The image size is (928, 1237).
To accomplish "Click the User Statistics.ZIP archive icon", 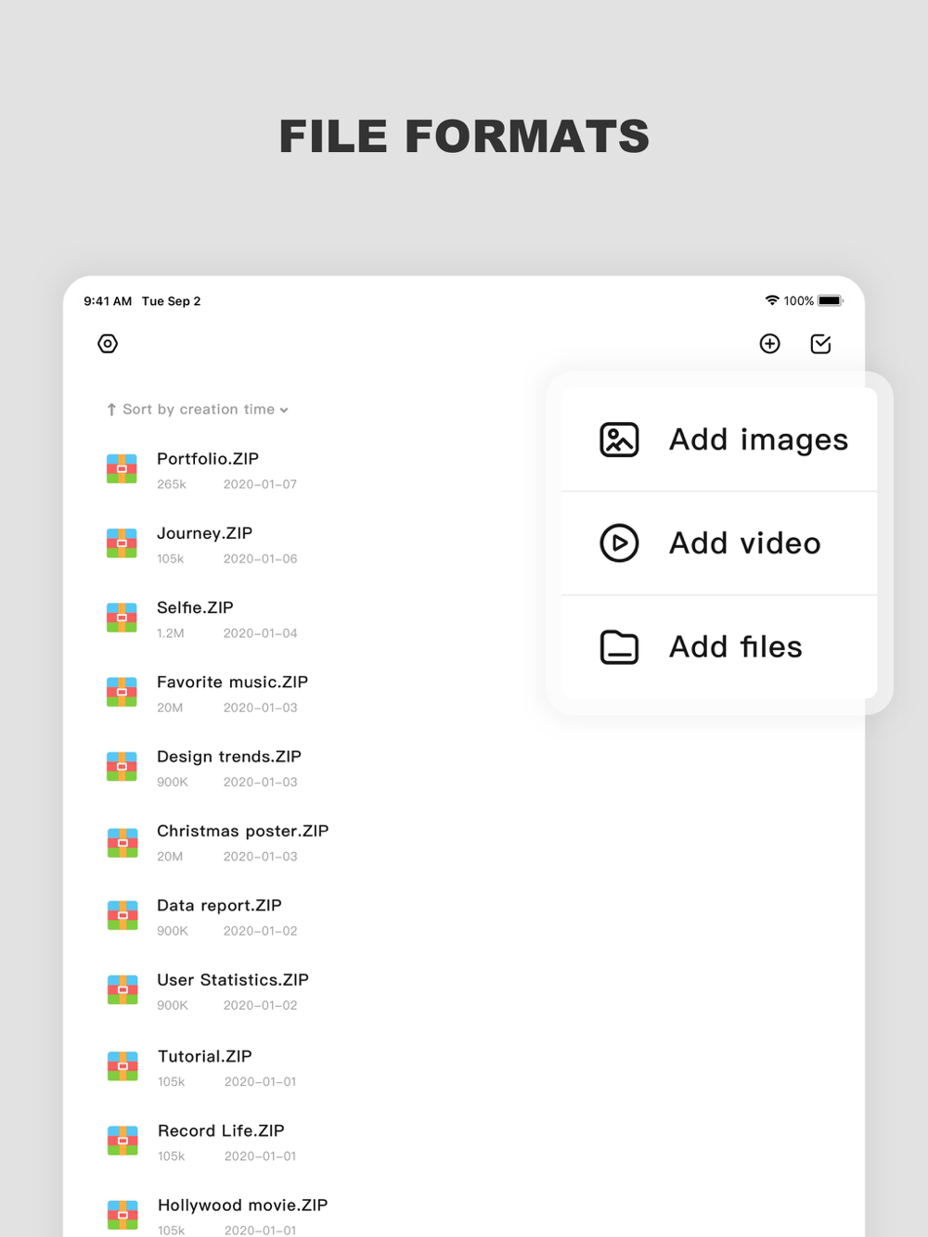I will point(122,990).
